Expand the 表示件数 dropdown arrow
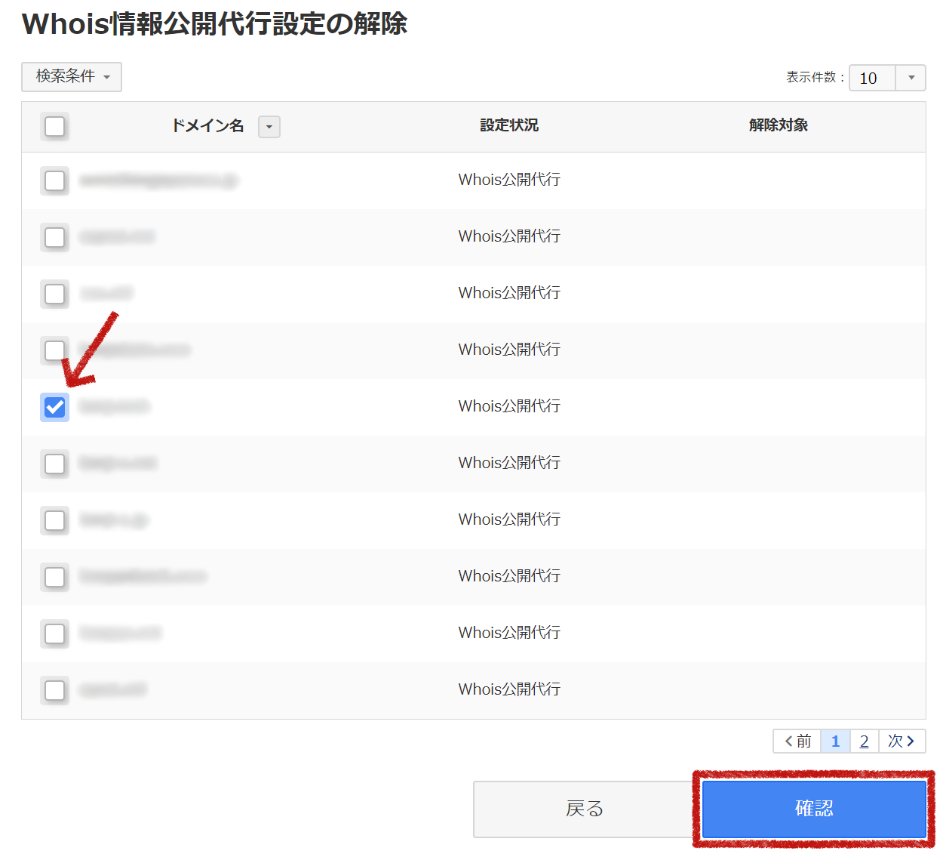943x854 pixels. tap(911, 78)
